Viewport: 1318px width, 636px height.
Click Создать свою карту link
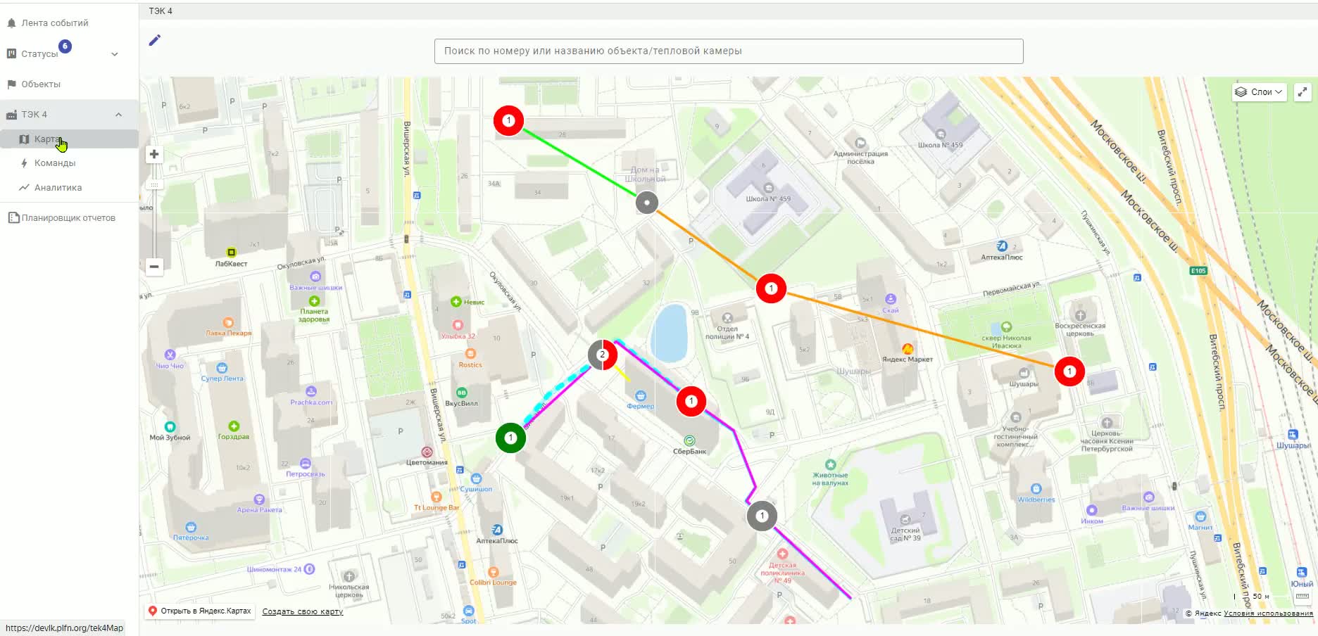(x=303, y=612)
